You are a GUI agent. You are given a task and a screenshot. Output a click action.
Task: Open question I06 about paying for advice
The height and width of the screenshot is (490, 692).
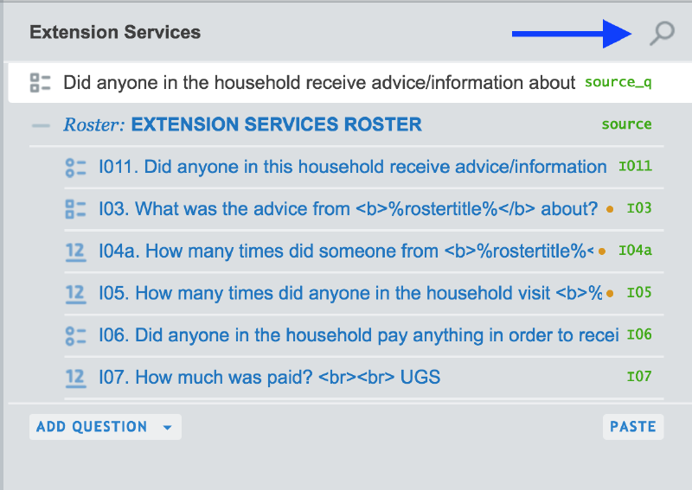pyautogui.click(x=376, y=335)
